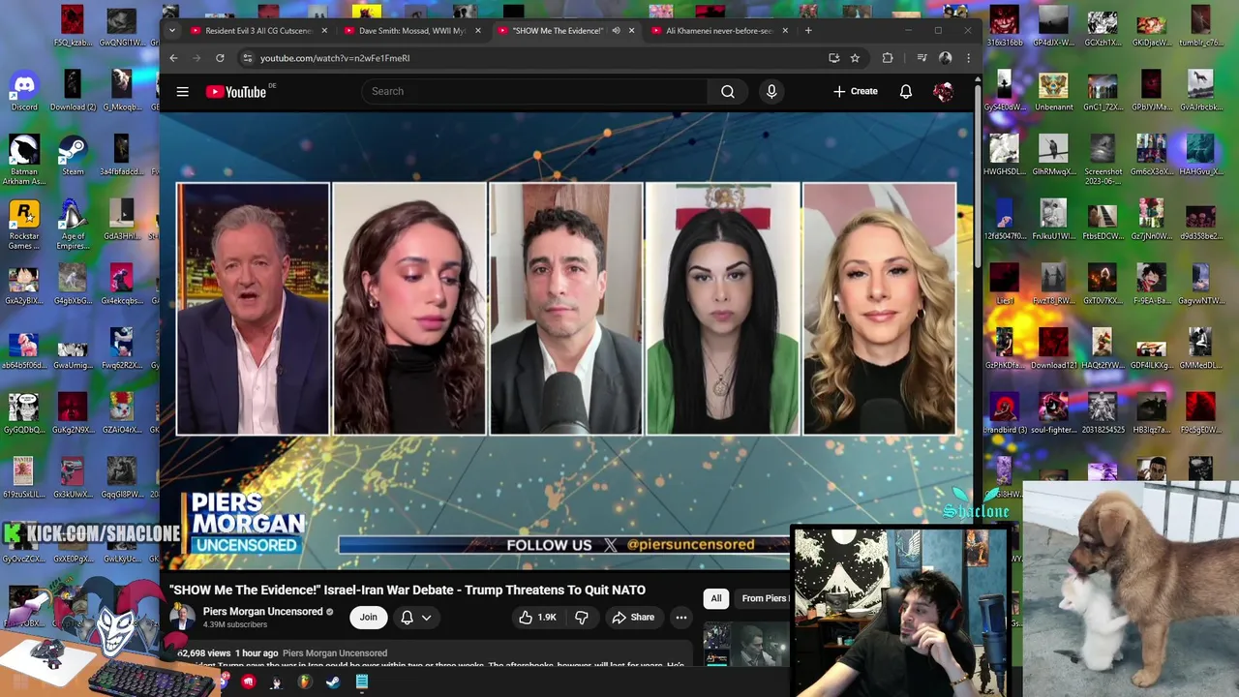Close the Ali Khamenei tab
This screenshot has height=697, width=1239.
click(785, 31)
